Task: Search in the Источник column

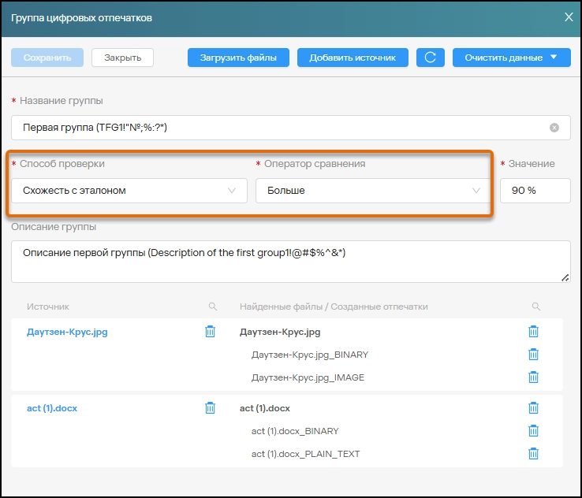Action: click(212, 307)
